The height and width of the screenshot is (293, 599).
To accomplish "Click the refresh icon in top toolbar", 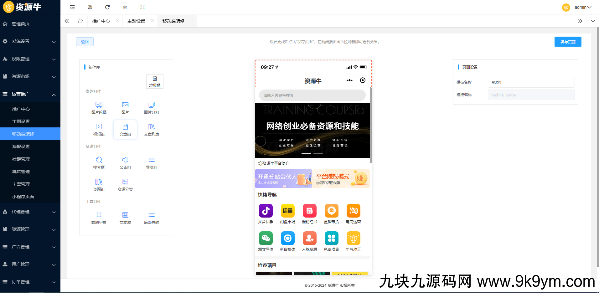I will 107,7.
